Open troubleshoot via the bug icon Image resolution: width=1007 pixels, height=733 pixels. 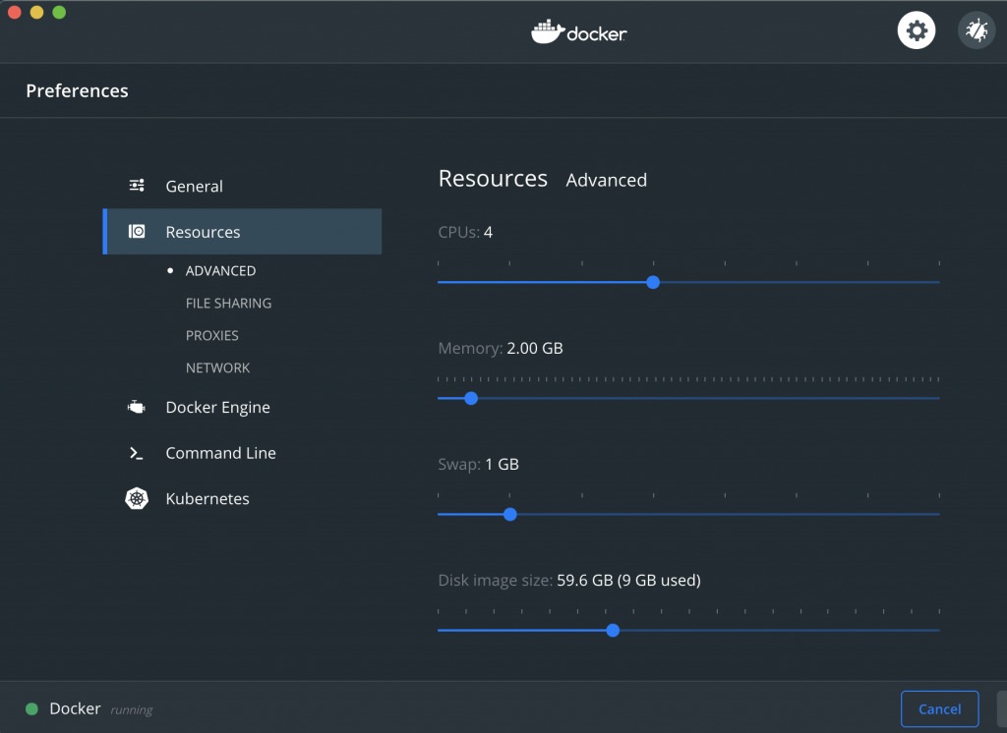click(x=977, y=30)
